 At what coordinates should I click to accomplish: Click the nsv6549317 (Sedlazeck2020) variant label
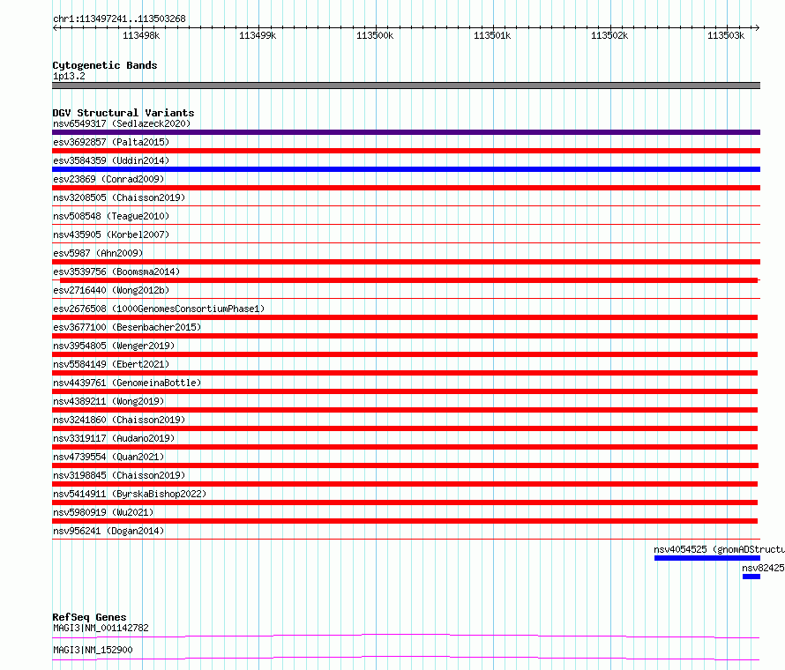coord(122,123)
